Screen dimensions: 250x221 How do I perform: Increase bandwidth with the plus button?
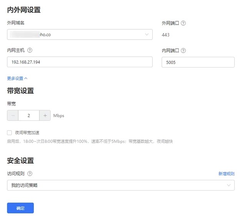point(45,116)
